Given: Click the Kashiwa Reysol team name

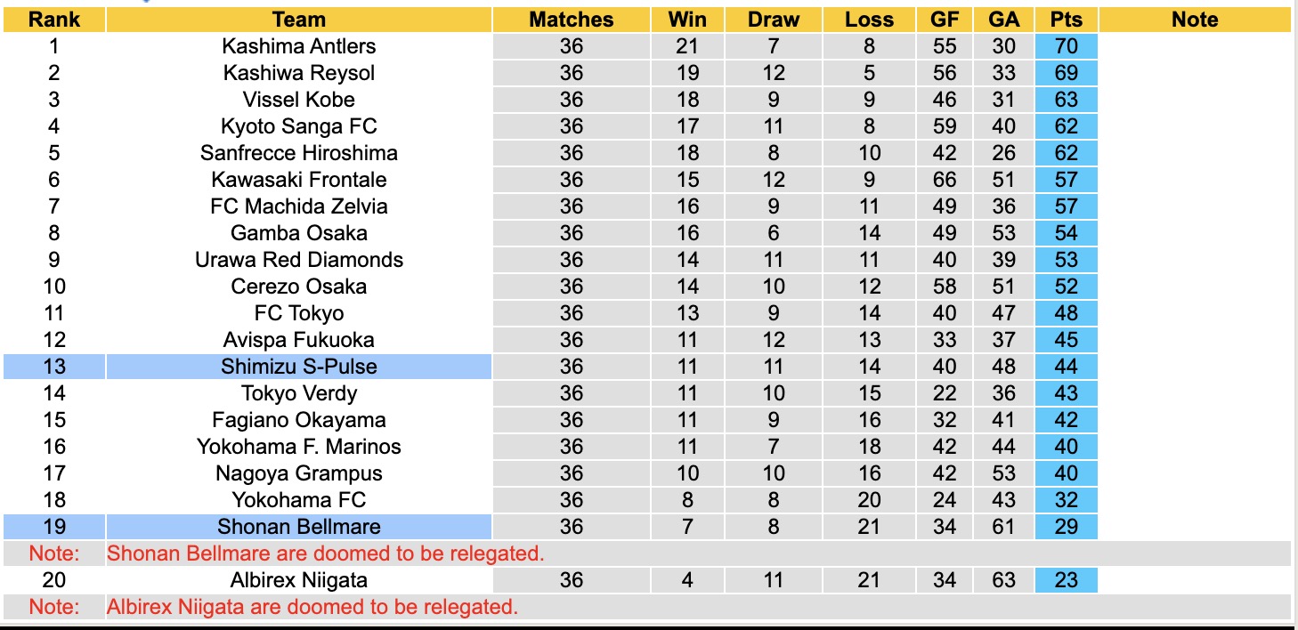Looking at the screenshot, I should 299,73.
